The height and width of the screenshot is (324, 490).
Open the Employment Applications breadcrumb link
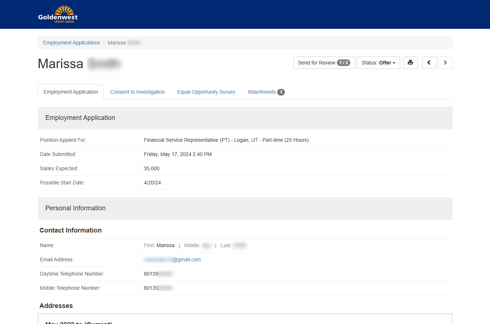71,43
